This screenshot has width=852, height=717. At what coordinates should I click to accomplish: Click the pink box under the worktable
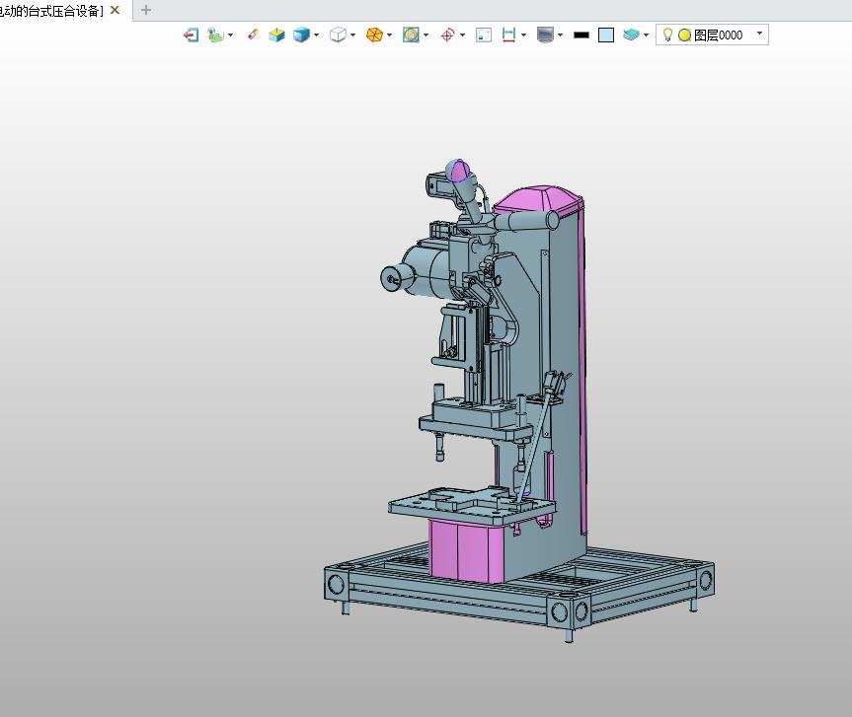click(x=466, y=551)
